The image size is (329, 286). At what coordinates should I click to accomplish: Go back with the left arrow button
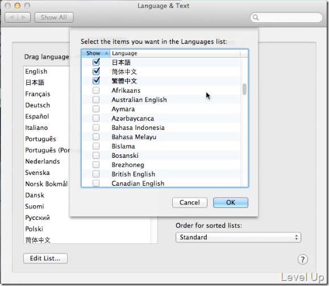(11, 17)
